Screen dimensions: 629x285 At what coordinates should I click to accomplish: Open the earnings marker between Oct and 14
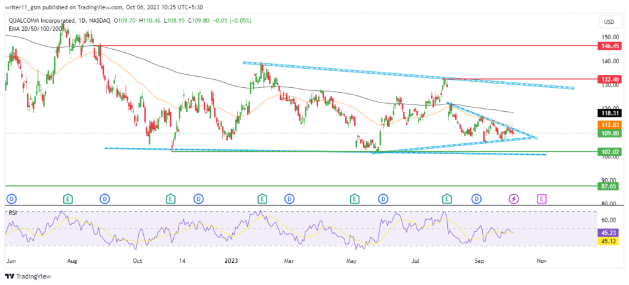[171, 198]
